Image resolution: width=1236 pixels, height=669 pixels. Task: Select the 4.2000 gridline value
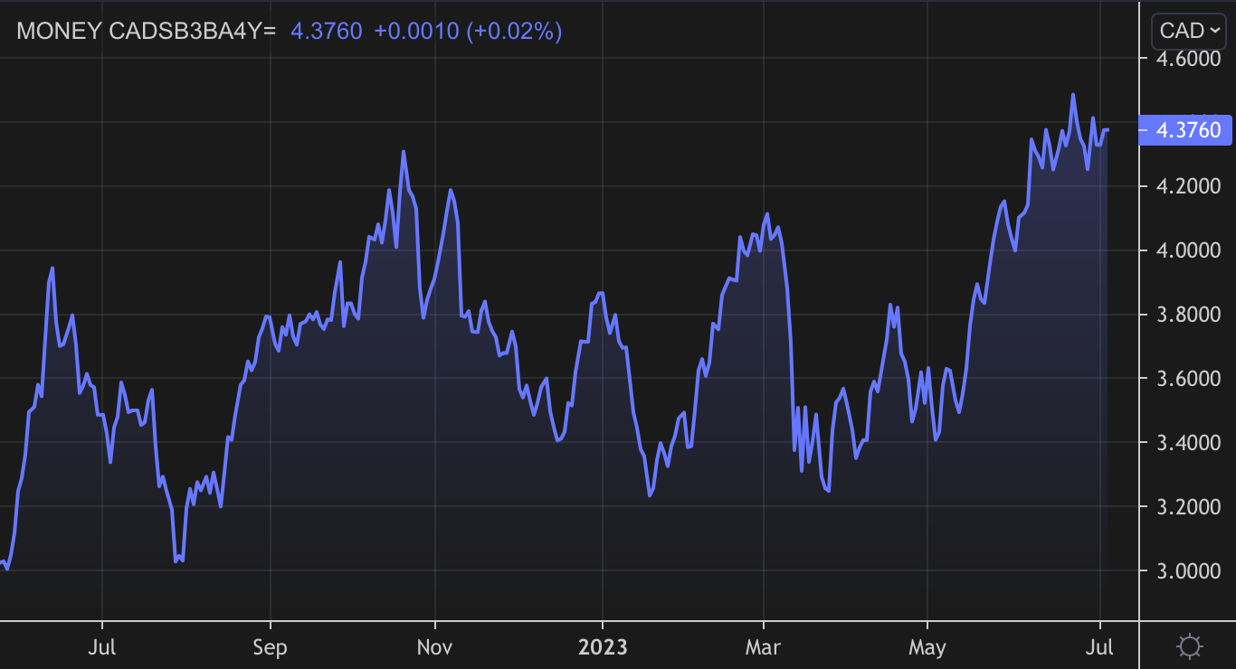click(1190, 187)
